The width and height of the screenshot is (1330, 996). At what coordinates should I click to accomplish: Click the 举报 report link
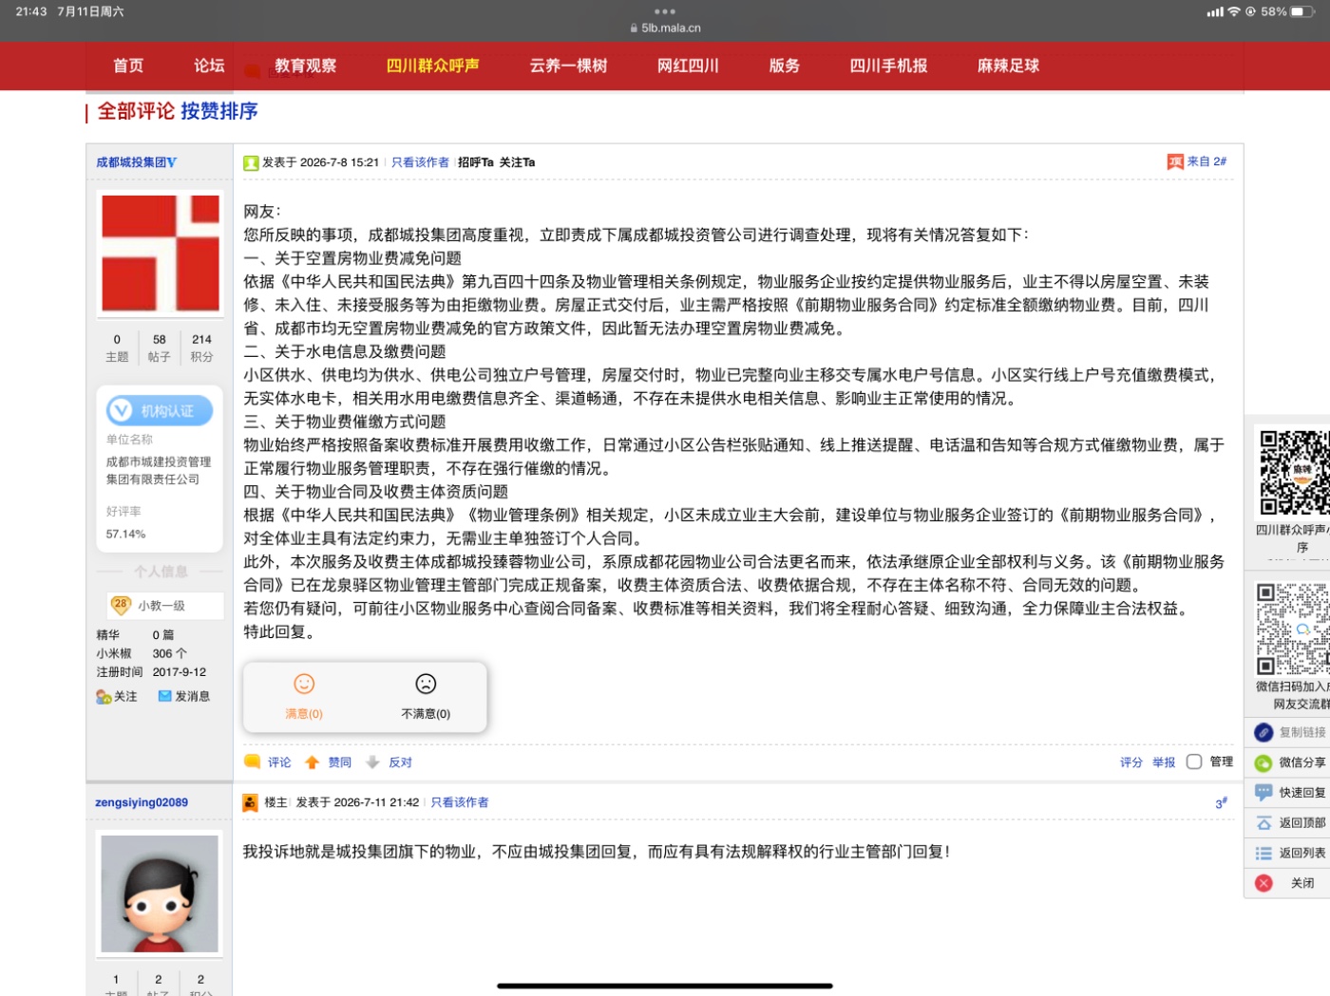[1164, 762]
